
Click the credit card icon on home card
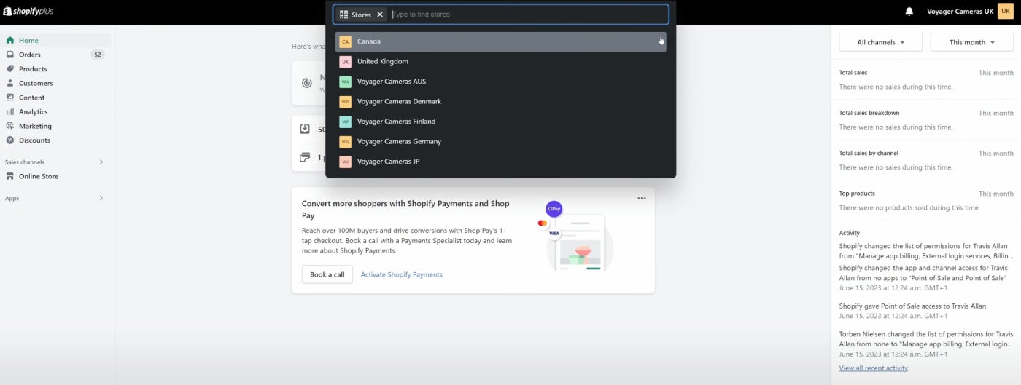pyautogui.click(x=305, y=157)
